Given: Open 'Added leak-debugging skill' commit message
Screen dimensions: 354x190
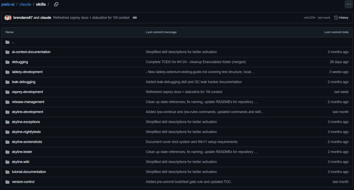Looking at the screenshot, I should coord(194,82).
